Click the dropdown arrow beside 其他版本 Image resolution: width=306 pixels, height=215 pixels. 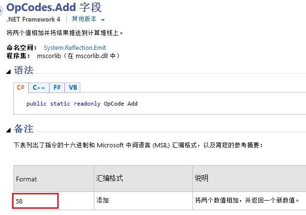(x=103, y=20)
